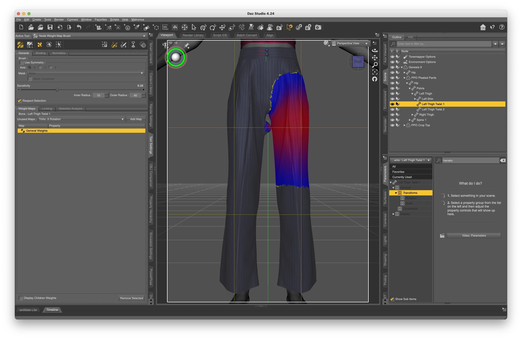
Task: Open the Render menu
Action: [59, 19]
